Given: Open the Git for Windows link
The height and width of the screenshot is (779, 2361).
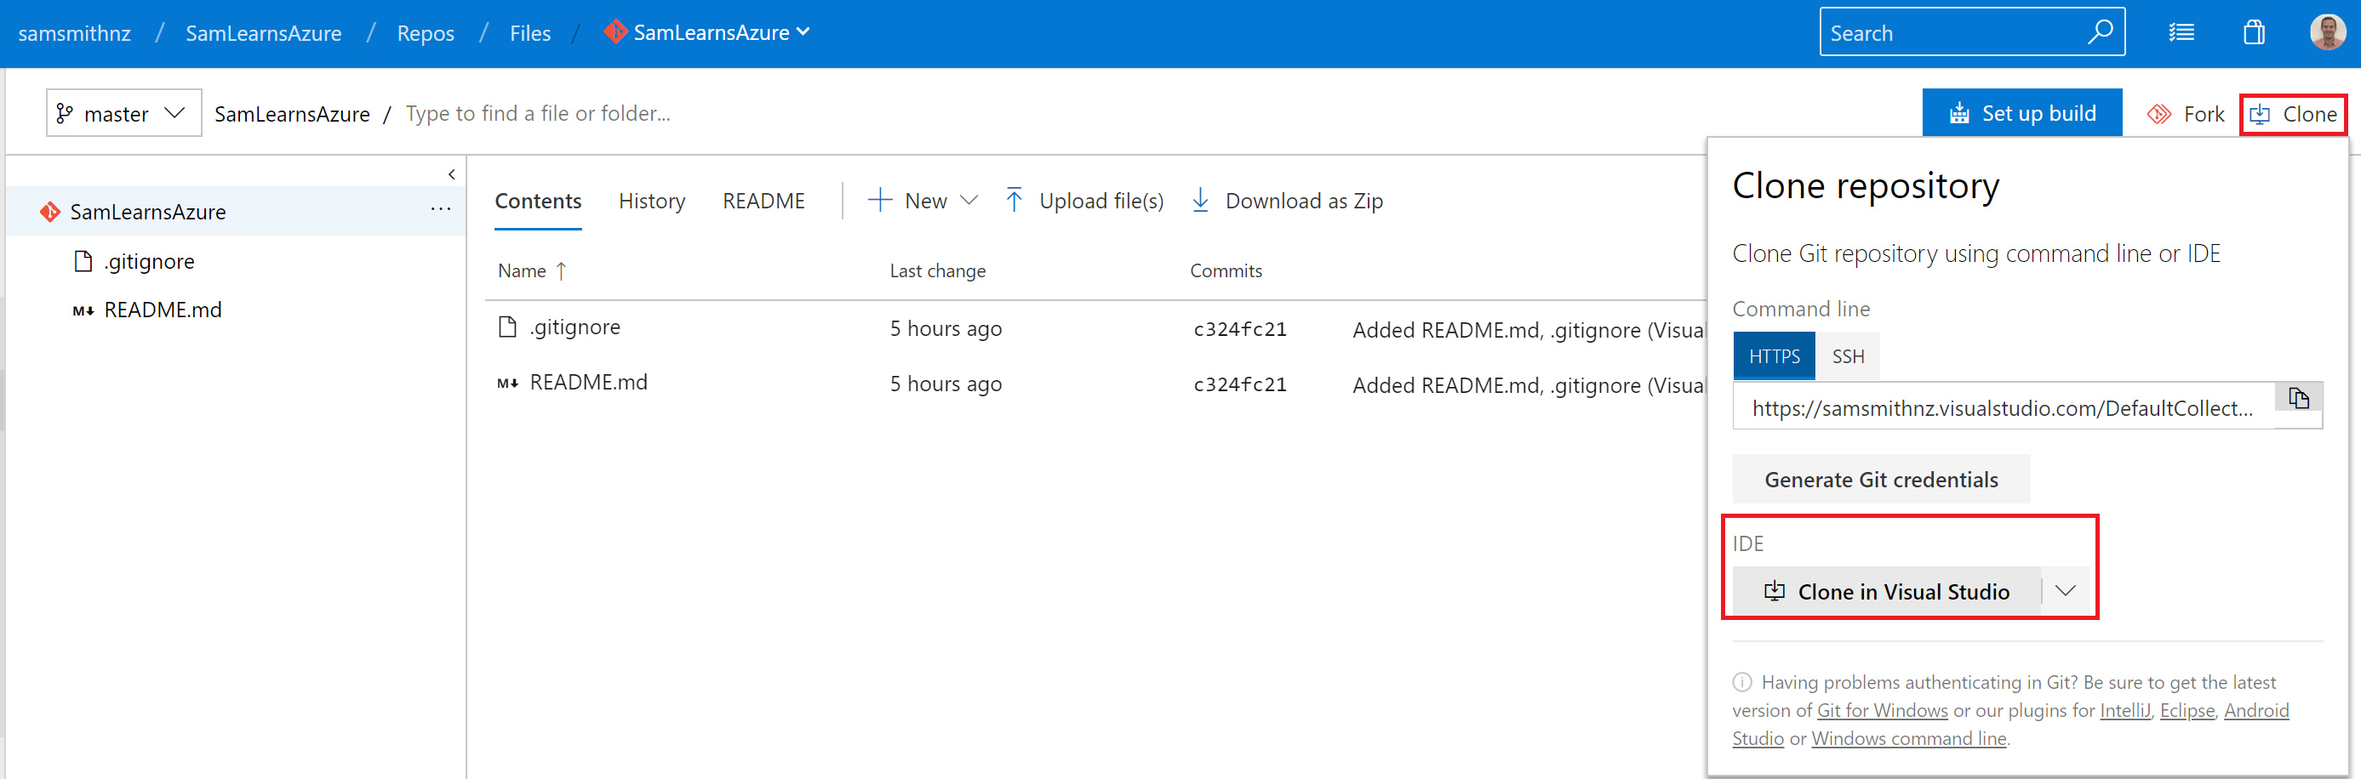Looking at the screenshot, I should coord(1882,710).
